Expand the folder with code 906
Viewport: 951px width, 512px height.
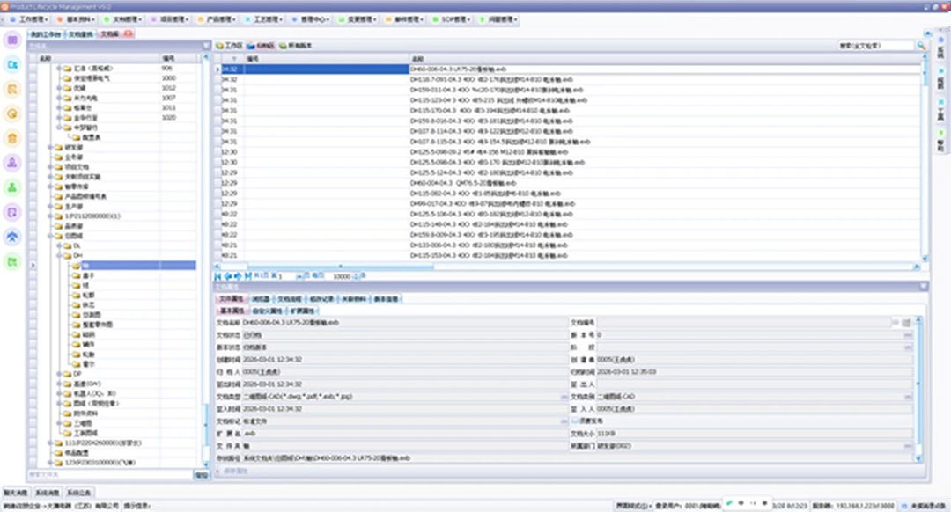[x=60, y=69]
